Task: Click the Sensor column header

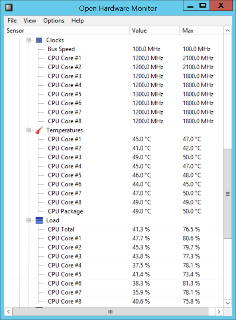Action: click(x=67, y=30)
